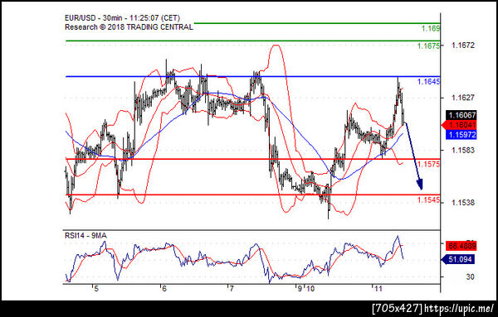The height and width of the screenshot is (317, 498).
Task: Click the blue 1.15972 moving average tag
Action: 461,135
